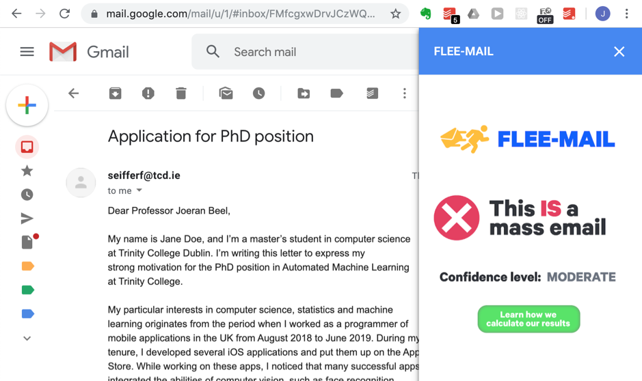Mark as unread using the envelope icon
This screenshot has height=381, width=642.
click(226, 94)
